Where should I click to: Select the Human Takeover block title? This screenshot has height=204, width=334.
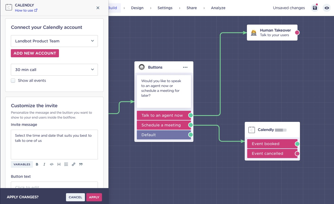275,30
